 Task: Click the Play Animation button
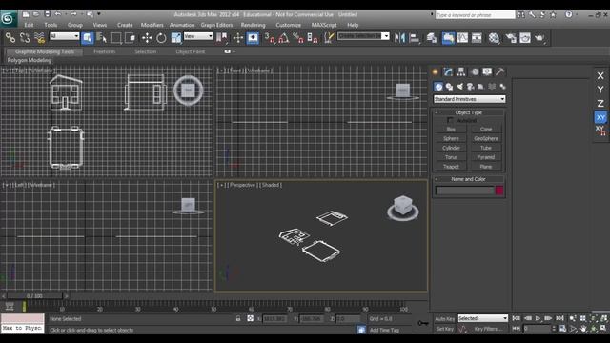click(x=538, y=318)
